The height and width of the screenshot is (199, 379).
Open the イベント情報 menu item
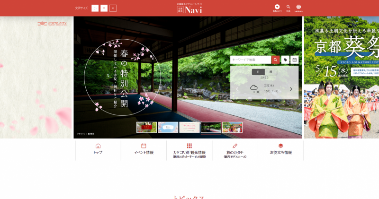(x=144, y=149)
